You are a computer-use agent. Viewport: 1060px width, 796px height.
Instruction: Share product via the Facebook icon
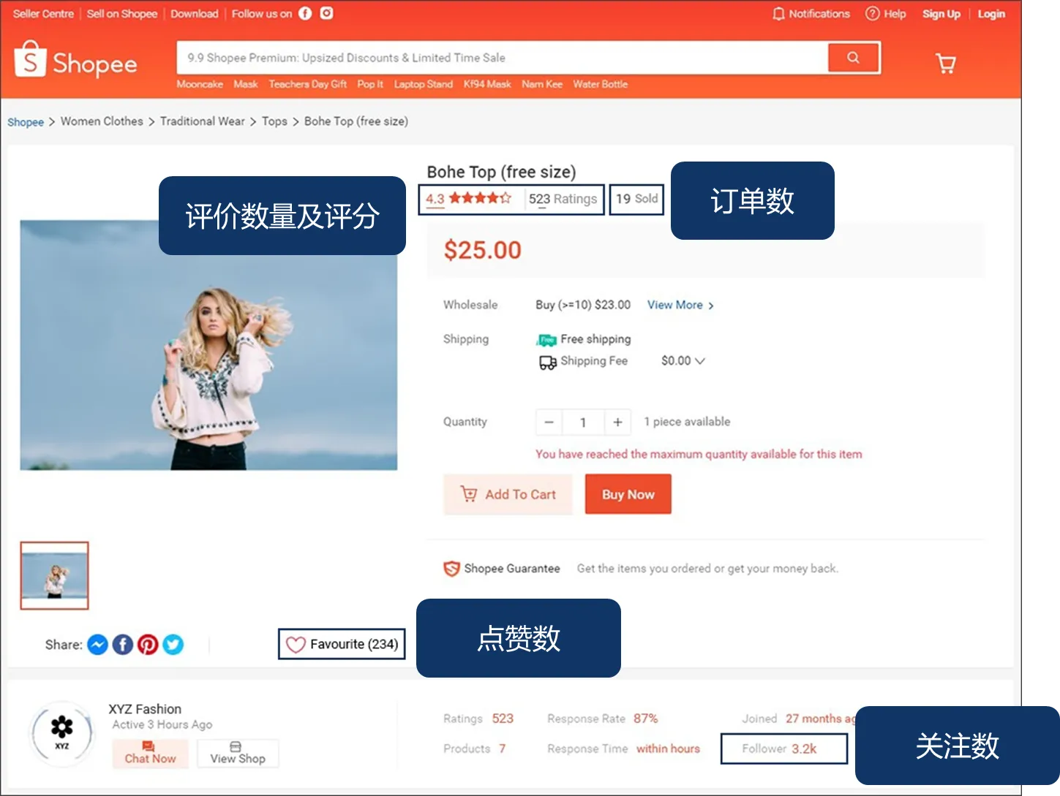tap(122, 644)
